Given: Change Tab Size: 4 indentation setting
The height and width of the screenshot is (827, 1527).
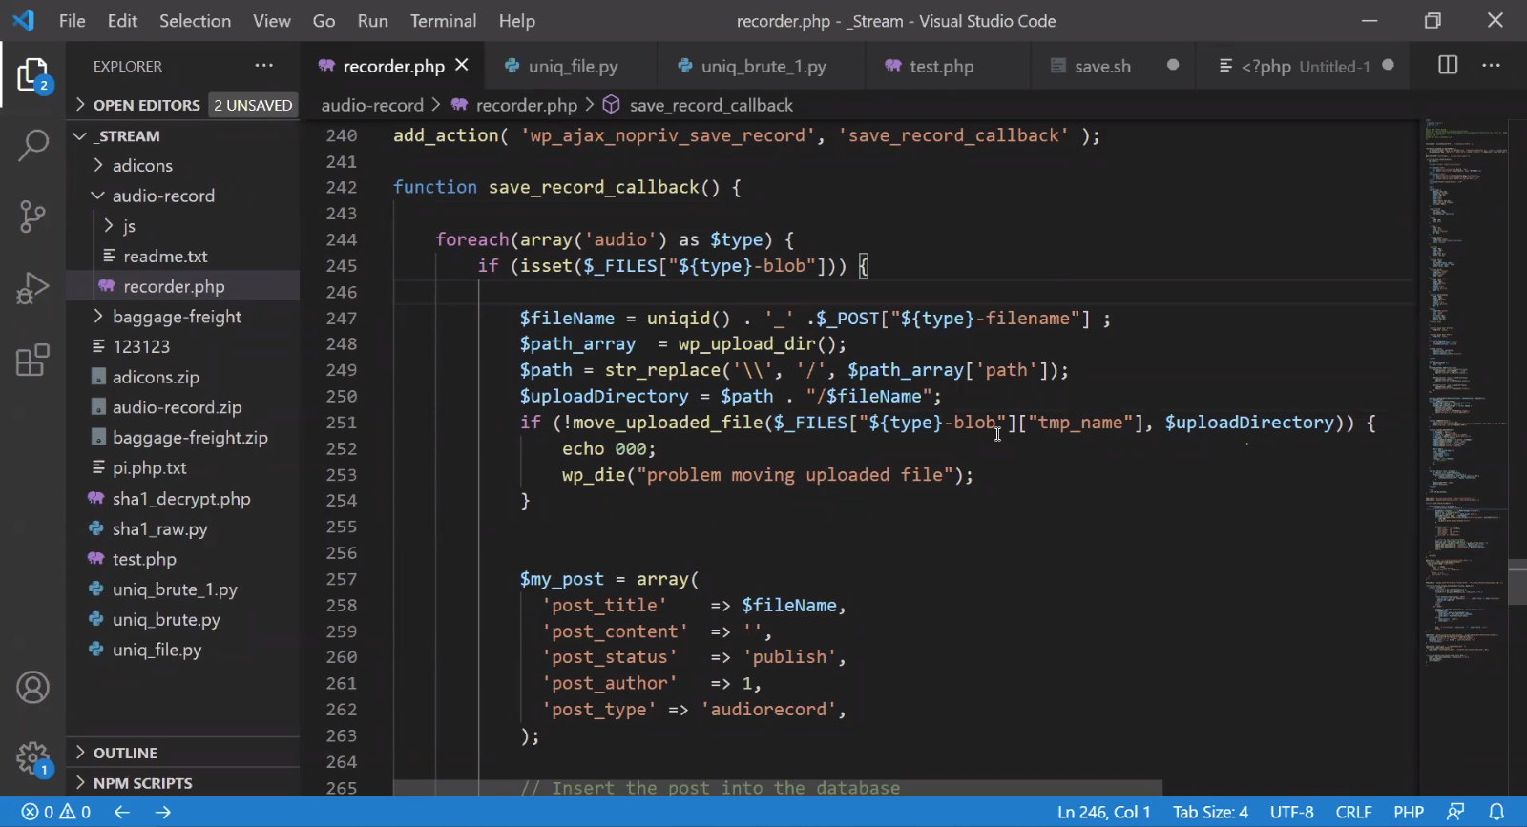Looking at the screenshot, I should (1210, 812).
